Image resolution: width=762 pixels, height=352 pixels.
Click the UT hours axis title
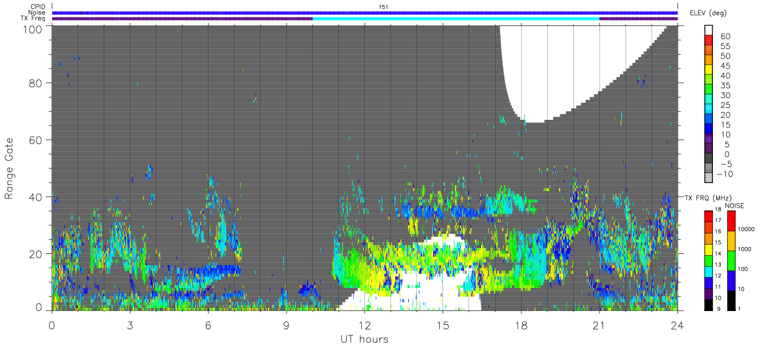click(364, 339)
